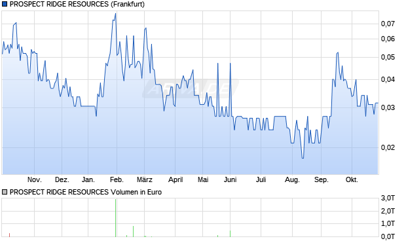Screen dimensions: 406x243
Task: Click the 0,07 price axis value
Action: point(388,24)
